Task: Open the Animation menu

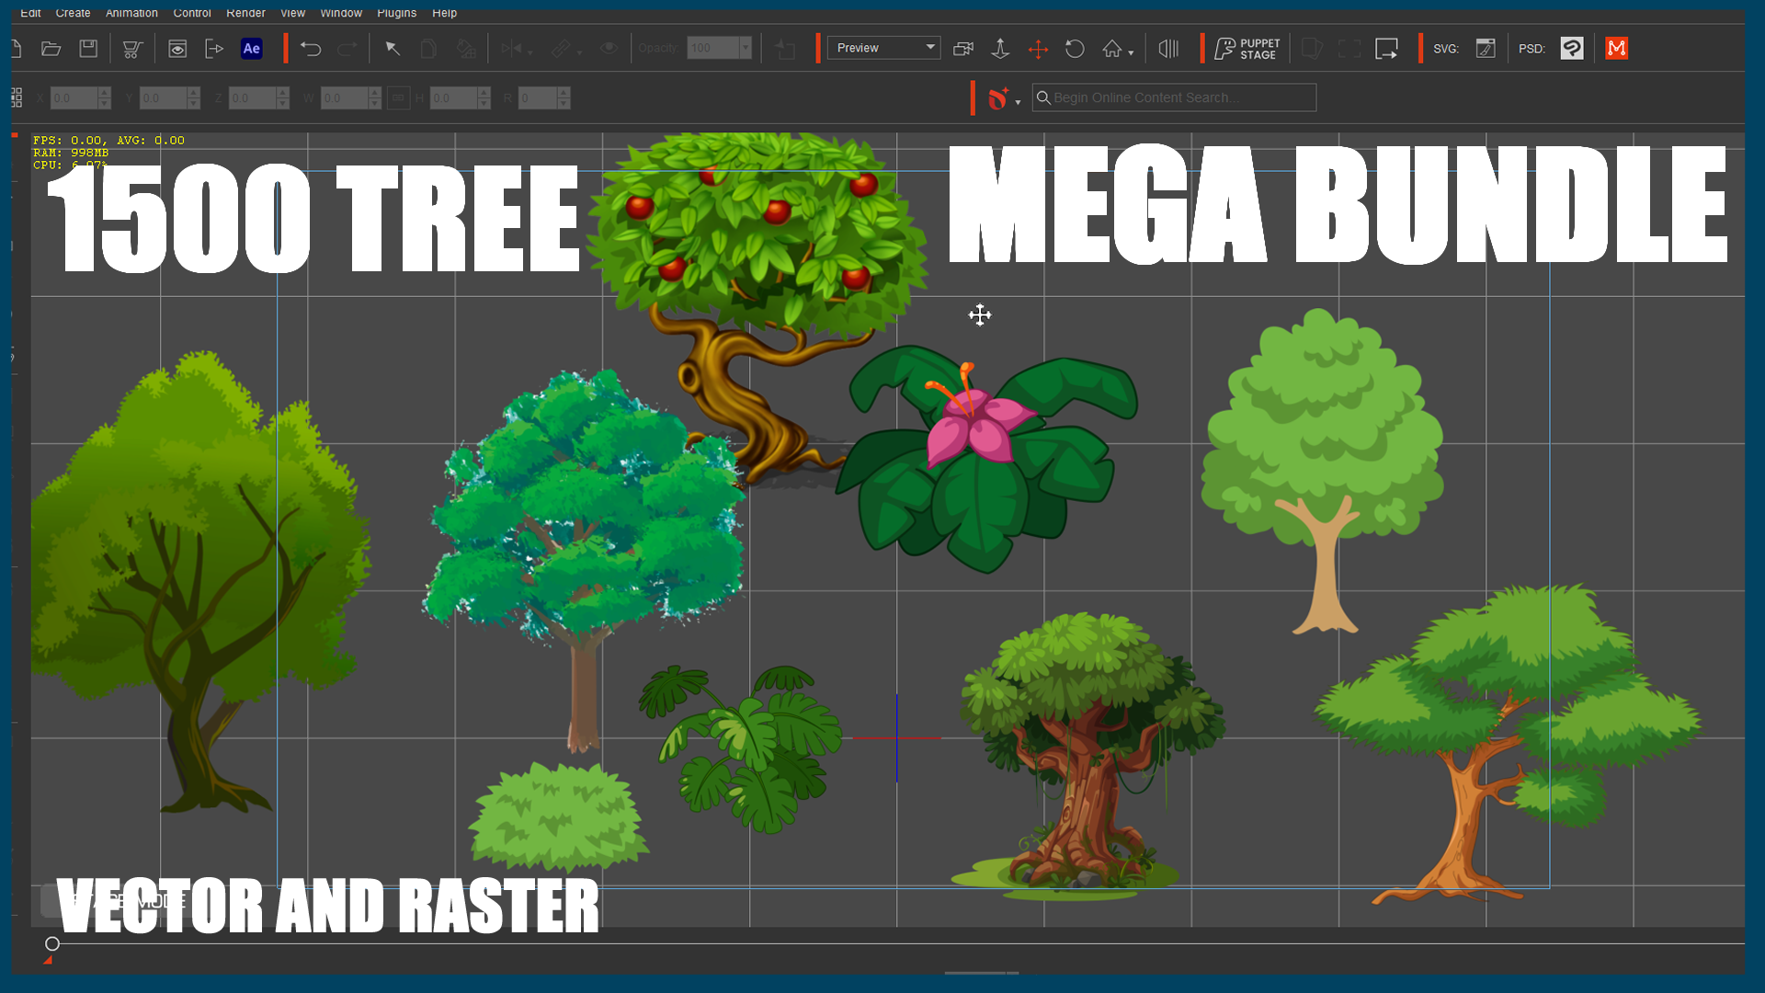Action: 131,13
